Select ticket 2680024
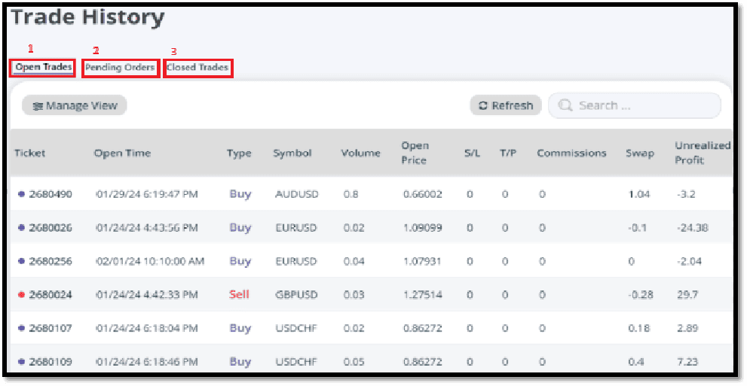The height and width of the screenshot is (386, 747). click(x=51, y=295)
